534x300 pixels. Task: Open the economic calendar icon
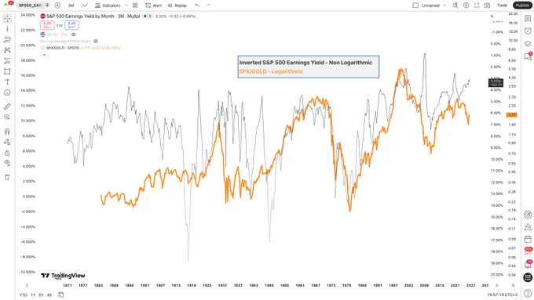pos(528,239)
